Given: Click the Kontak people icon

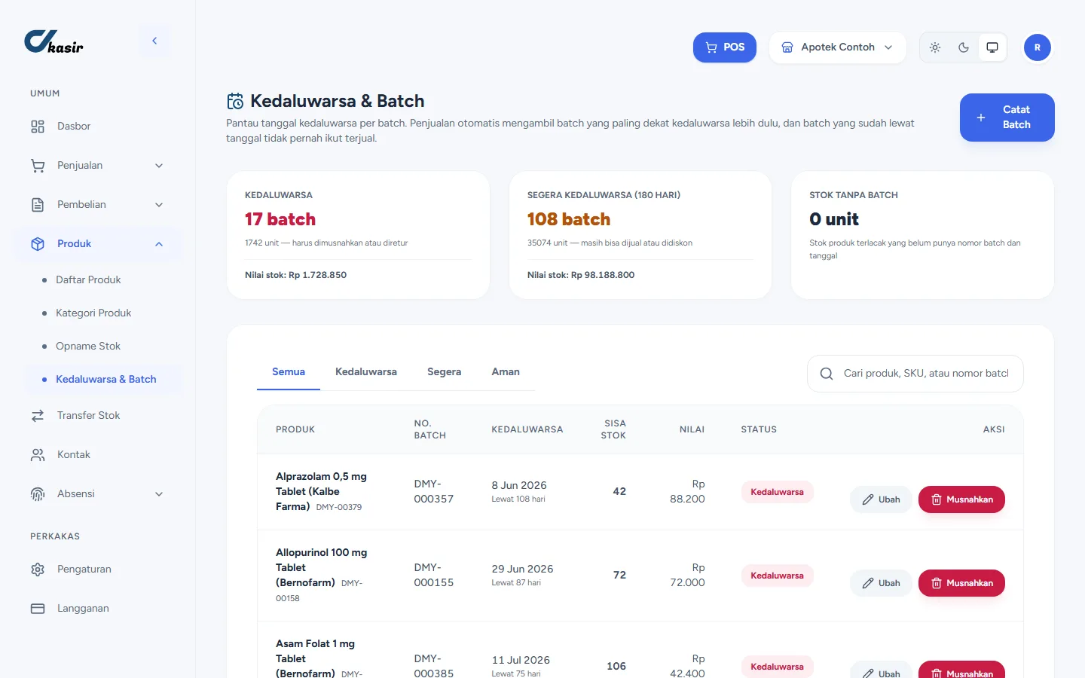Looking at the screenshot, I should [38, 455].
